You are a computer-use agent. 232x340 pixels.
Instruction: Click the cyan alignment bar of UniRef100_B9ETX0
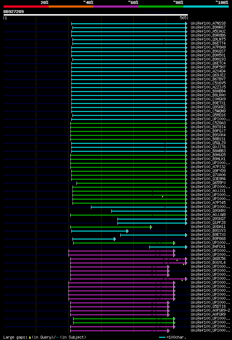[154, 235]
